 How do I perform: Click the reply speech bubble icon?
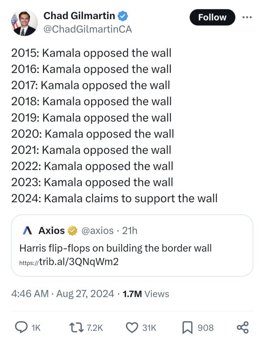pyautogui.click(x=21, y=328)
